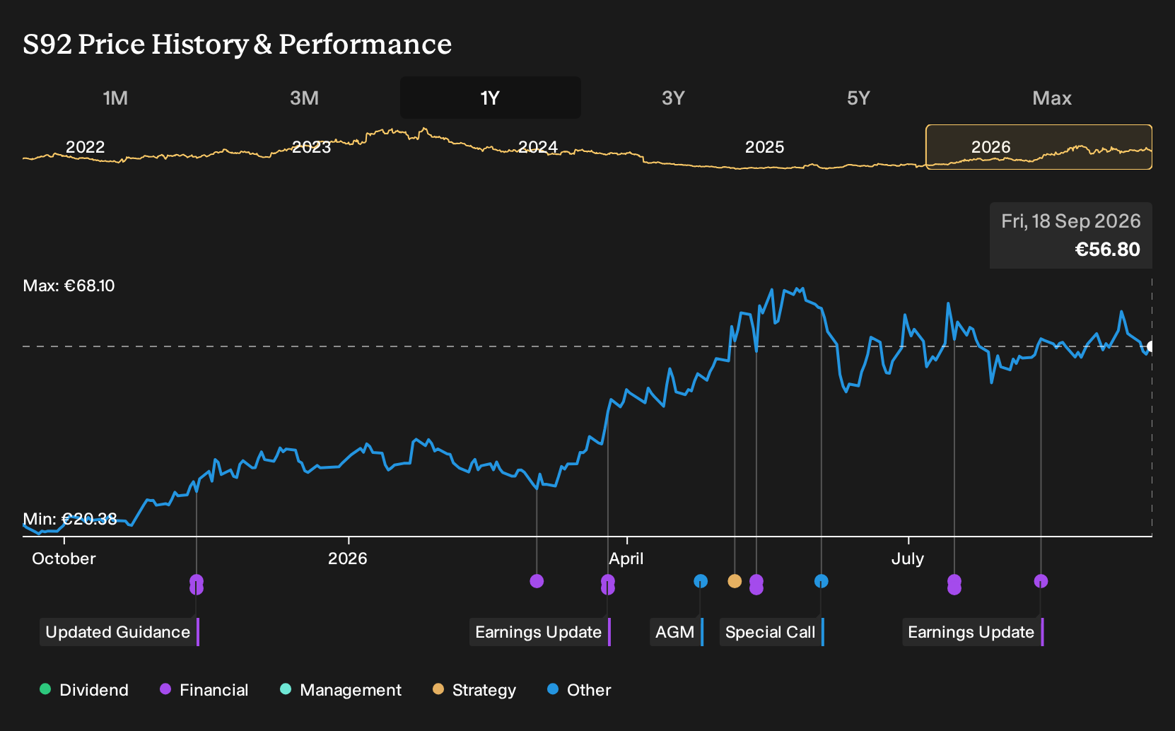Toggle the Financial legend filter

coord(204,690)
